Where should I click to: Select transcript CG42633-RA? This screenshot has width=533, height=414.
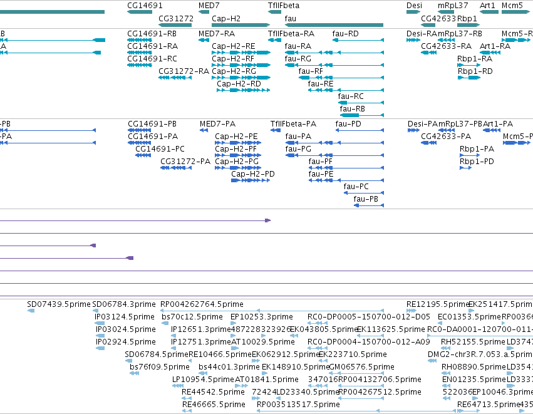pos(446,46)
